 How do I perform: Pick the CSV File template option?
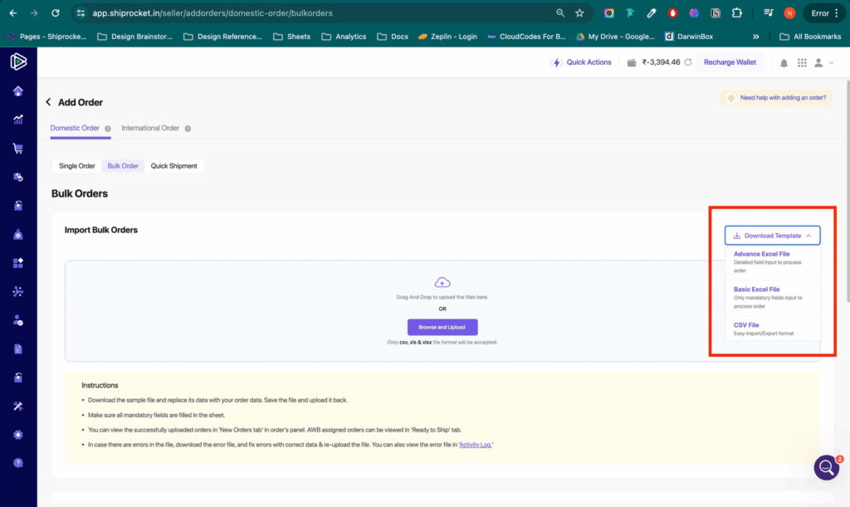point(746,325)
